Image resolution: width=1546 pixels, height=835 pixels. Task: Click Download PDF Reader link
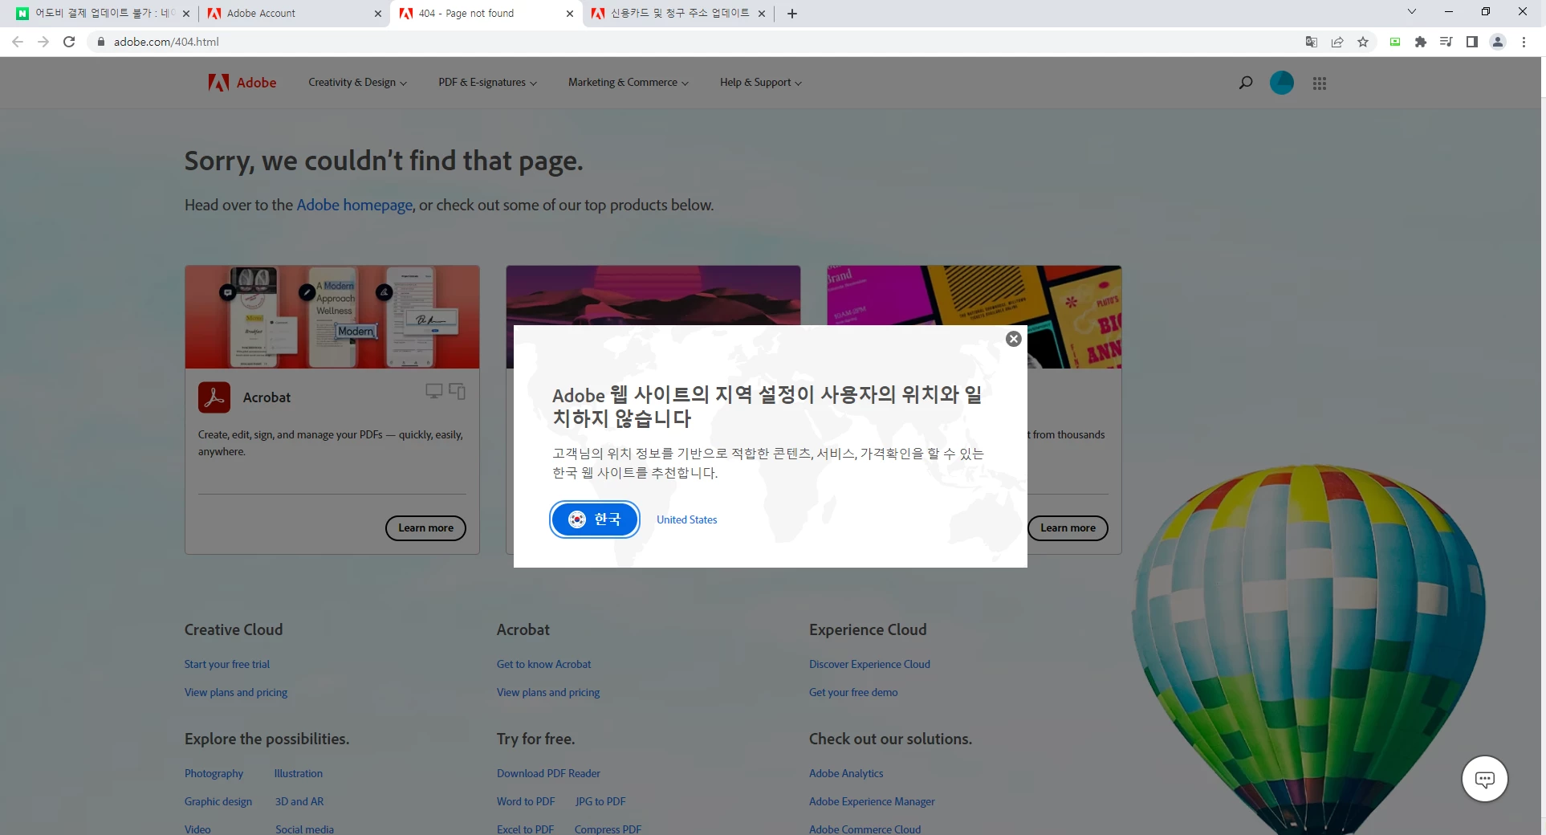[x=548, y=773]
